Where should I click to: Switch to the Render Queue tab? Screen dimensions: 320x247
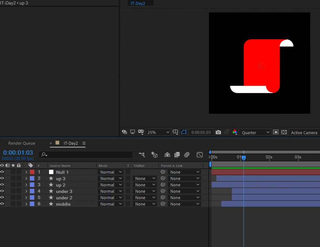[x=22, y=143]
